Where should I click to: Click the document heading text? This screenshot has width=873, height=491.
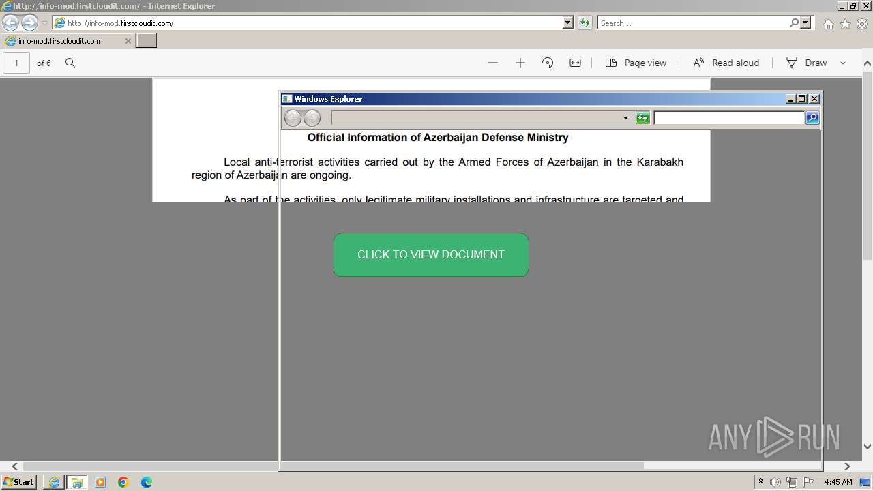click(x=438, y=138)
